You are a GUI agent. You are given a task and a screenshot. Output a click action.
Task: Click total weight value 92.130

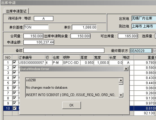pyautogui.click(x=144, y=113)
